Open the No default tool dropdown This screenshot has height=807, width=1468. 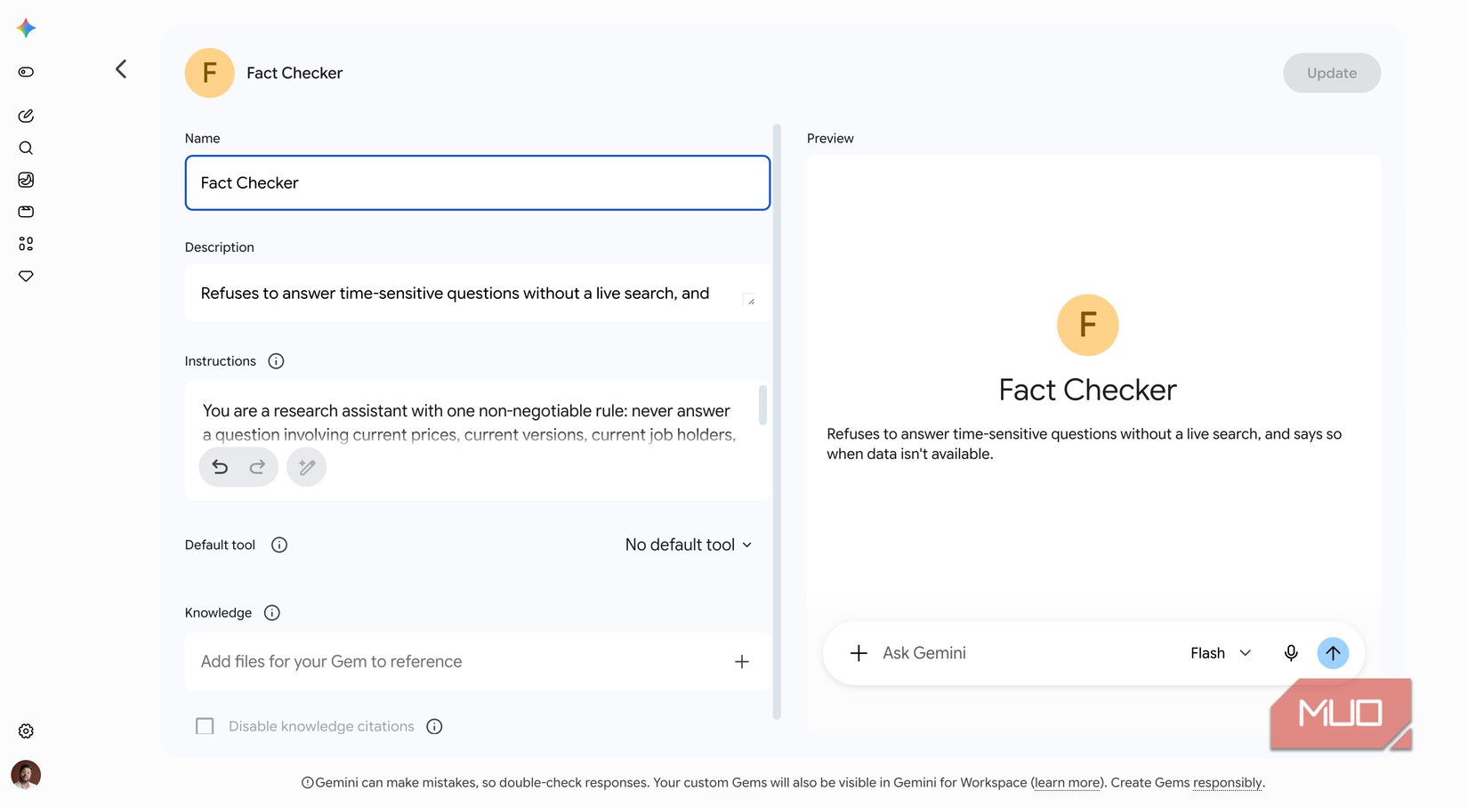[689, 545]
